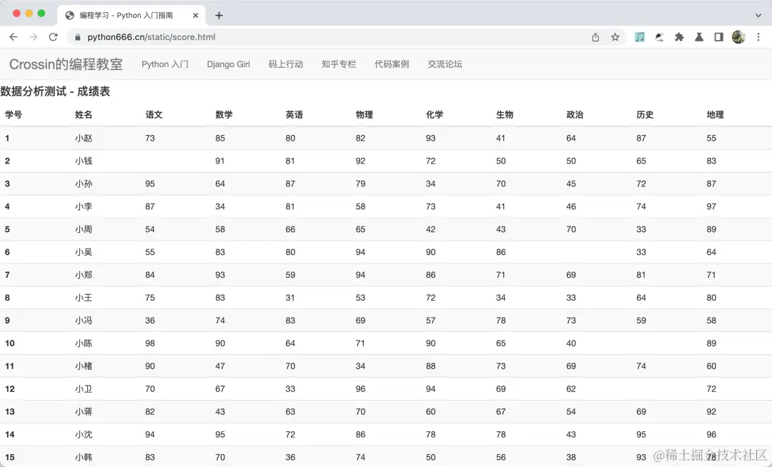The width and height of the screenshot is (772, 467).
Task: Open the Django Girl nav item
Action: pos(229,64)
